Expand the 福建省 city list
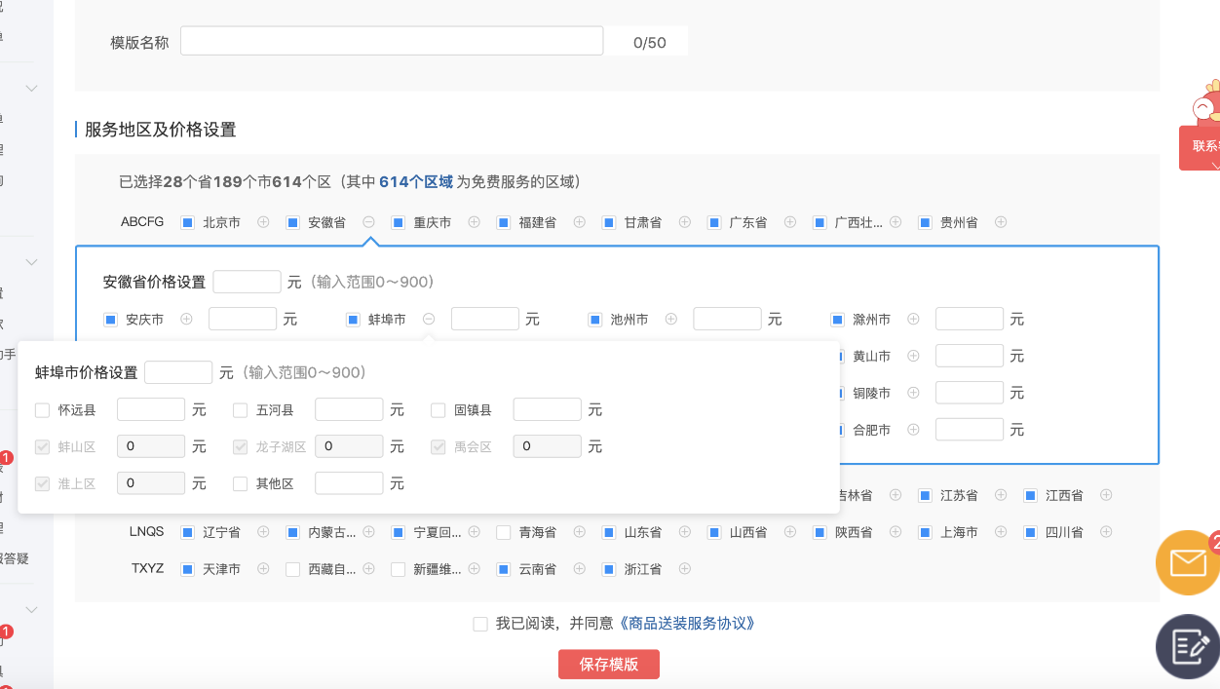 coord(579,222)
